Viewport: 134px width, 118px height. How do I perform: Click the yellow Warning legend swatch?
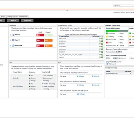tap(107, 36)
